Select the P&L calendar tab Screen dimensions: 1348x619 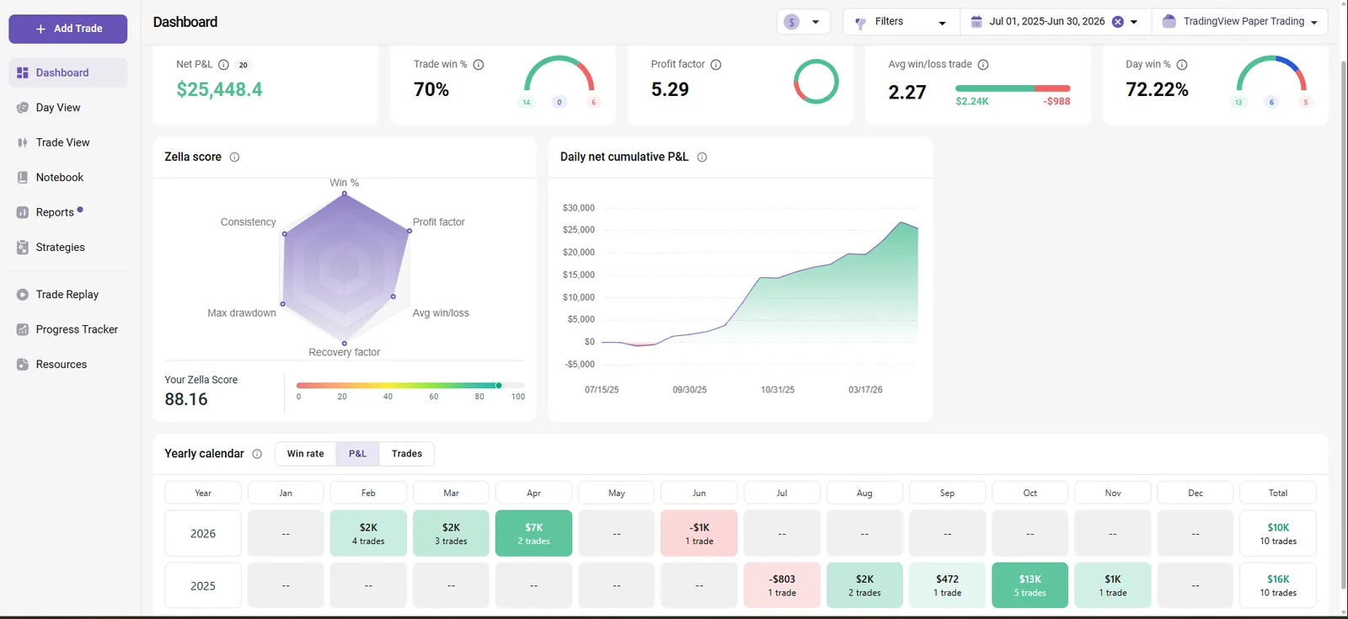pos(358,454)
